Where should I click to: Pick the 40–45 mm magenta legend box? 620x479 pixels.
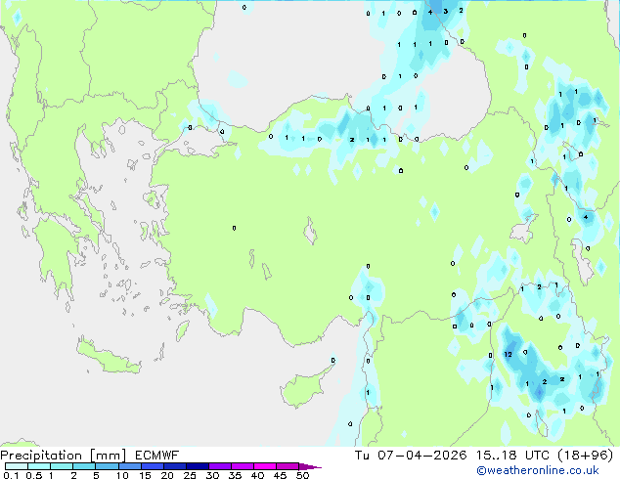(x=265, y=466)
